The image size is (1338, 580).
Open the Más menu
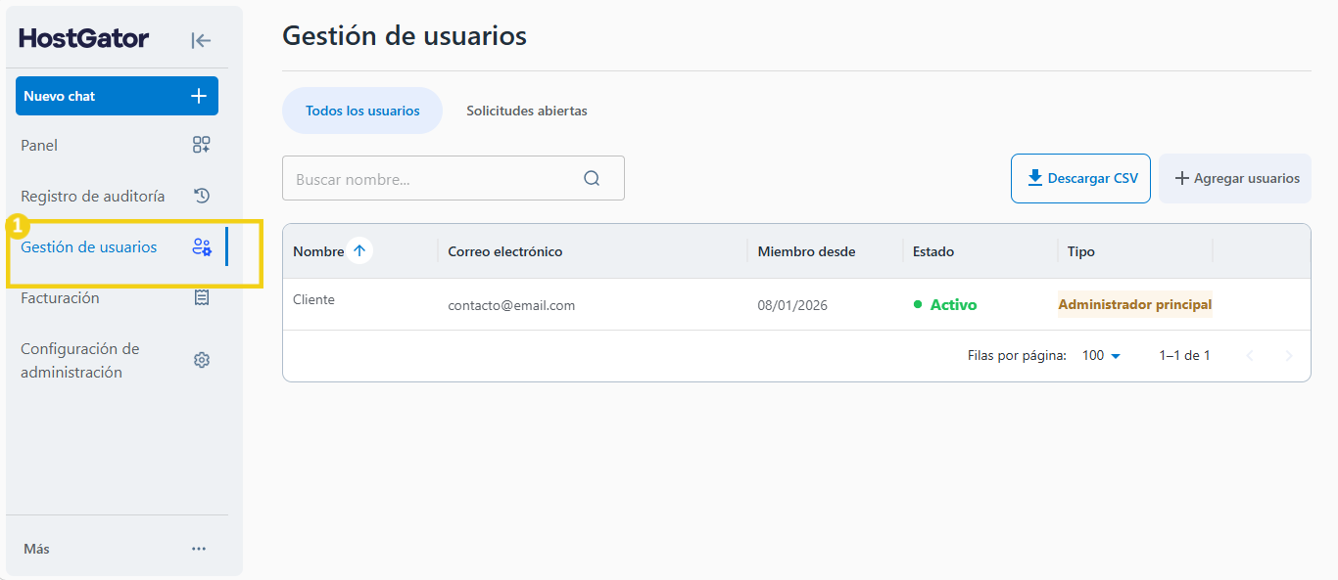click(117, 549)
